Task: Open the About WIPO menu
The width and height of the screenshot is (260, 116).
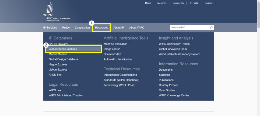Action: [x=137, y=28]
